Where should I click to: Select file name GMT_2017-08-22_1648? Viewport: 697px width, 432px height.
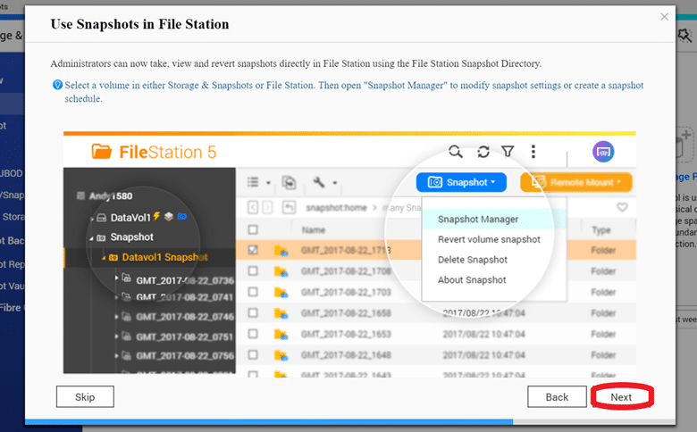pos(346,354)
